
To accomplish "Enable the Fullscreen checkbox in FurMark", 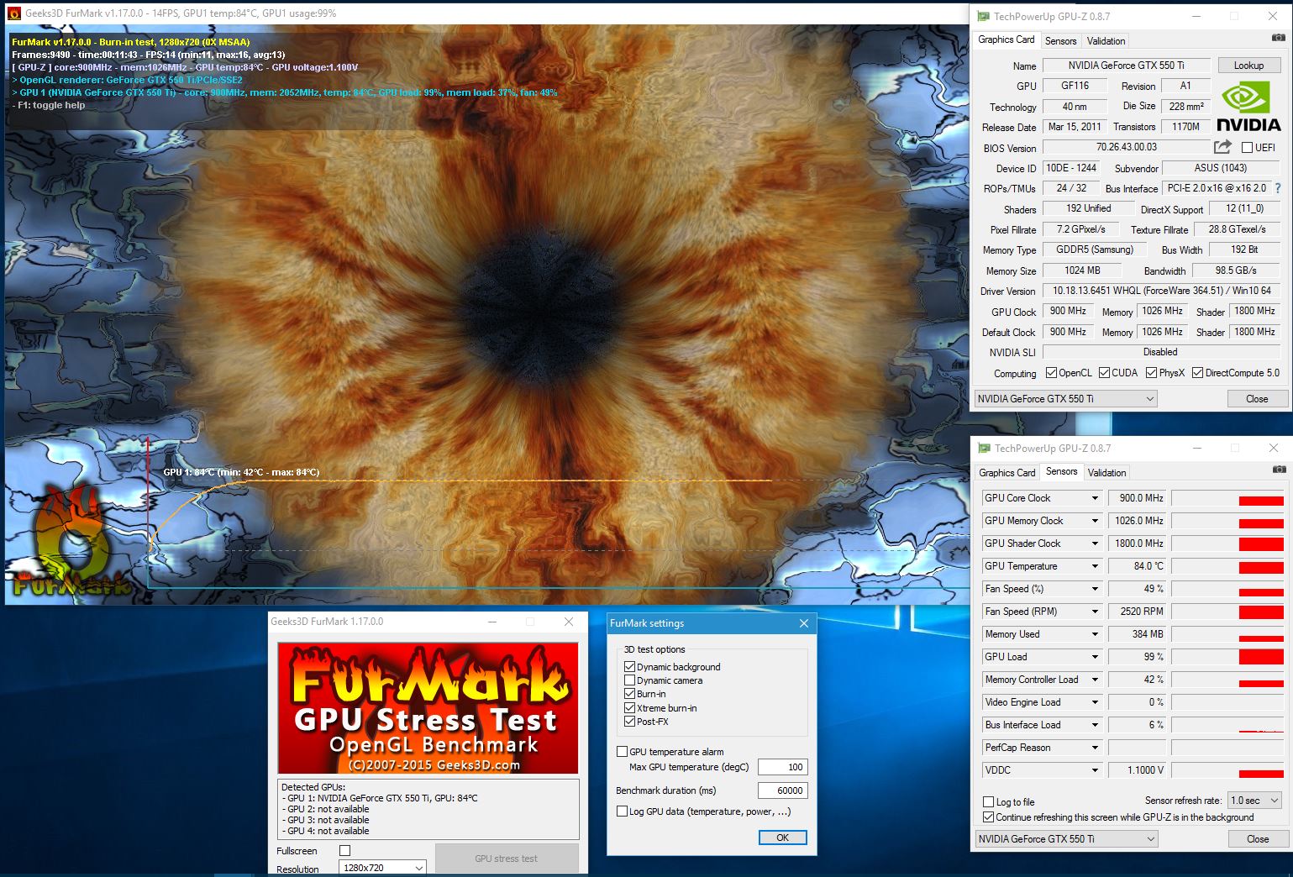I will tap(344, 851).
